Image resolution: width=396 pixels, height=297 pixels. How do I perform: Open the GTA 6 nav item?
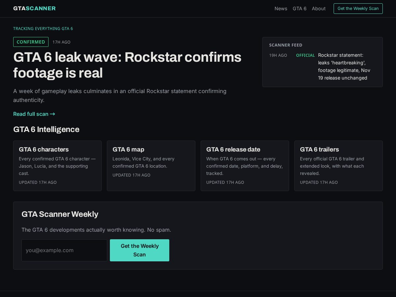pos(300,9)
